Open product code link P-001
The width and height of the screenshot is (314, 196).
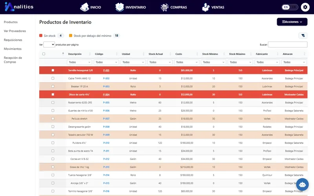(106, 71)
